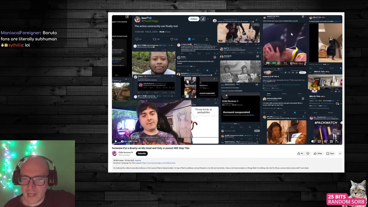Click the Chibi Reviews suspended profile avatar
The image size is (368, 207).
coord(225,97)
